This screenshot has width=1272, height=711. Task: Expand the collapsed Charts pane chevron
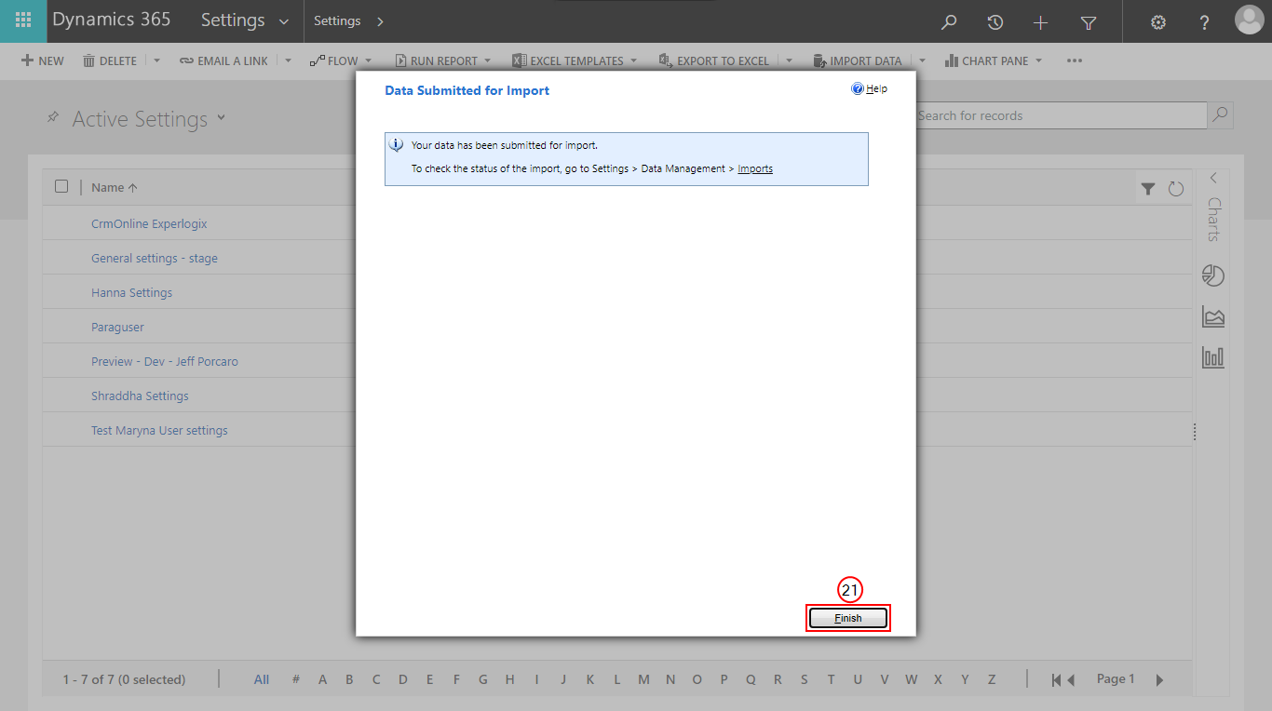(1213, 177)
